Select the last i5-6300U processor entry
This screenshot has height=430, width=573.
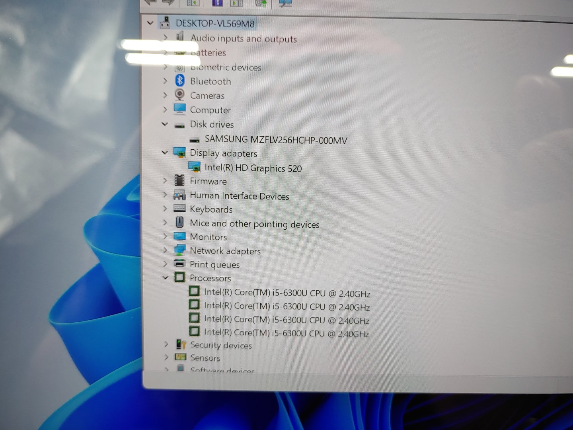(286, 333)
